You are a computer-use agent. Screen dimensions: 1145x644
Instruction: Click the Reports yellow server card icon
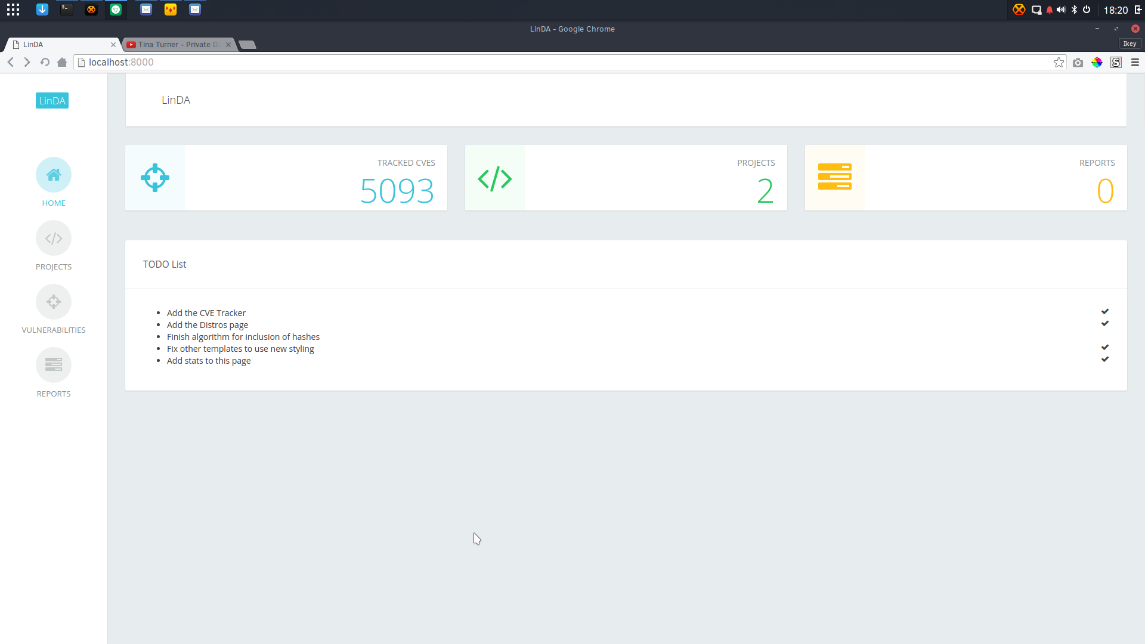click(835, 177)
